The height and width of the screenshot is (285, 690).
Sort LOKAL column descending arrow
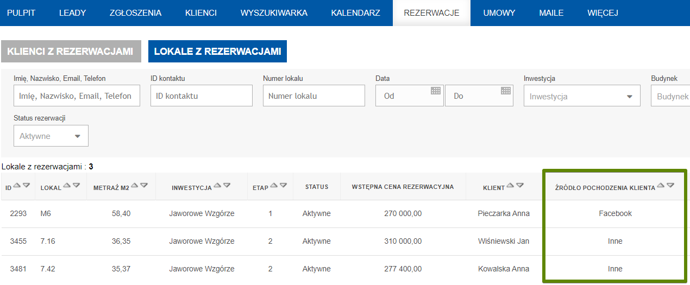pos(77,186)
